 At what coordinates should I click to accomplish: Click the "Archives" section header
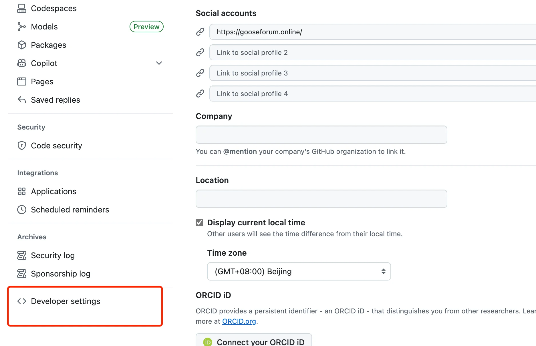tap(32, 237)
